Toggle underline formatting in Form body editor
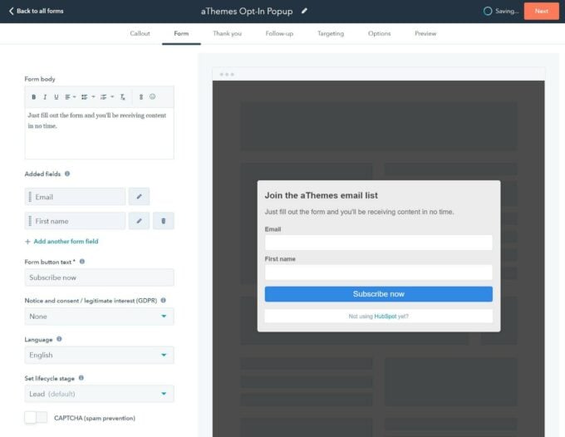This screenshot has width=565, height=437. coord(56,97)
